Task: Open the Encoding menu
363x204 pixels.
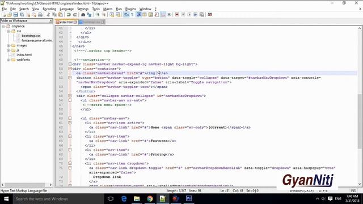Action: point(49,9)
